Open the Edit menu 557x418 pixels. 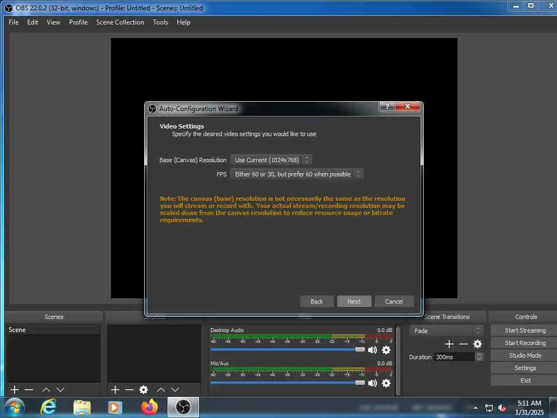point(32,22)
